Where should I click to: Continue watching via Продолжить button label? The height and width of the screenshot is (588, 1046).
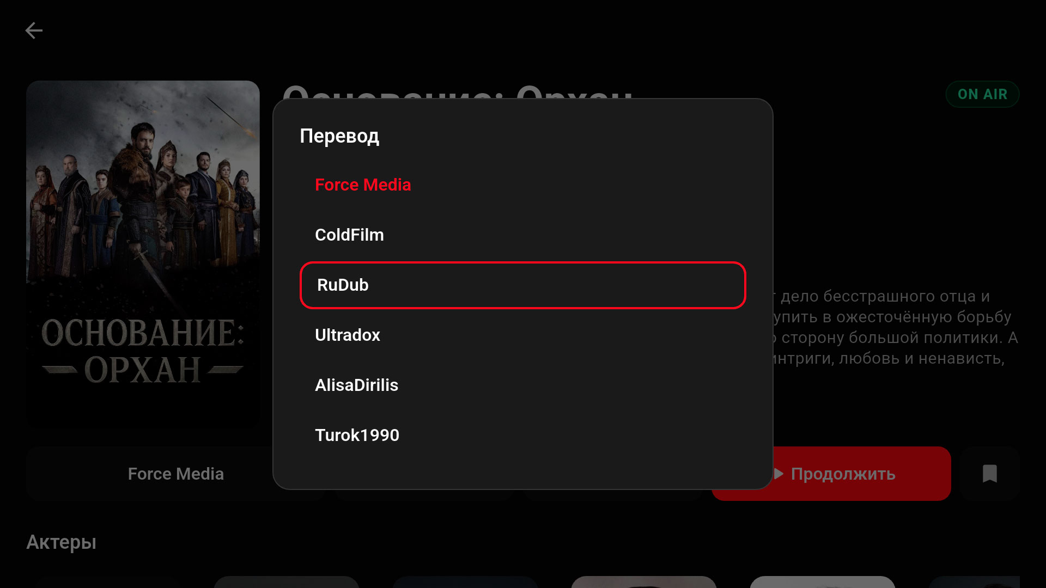843,474
